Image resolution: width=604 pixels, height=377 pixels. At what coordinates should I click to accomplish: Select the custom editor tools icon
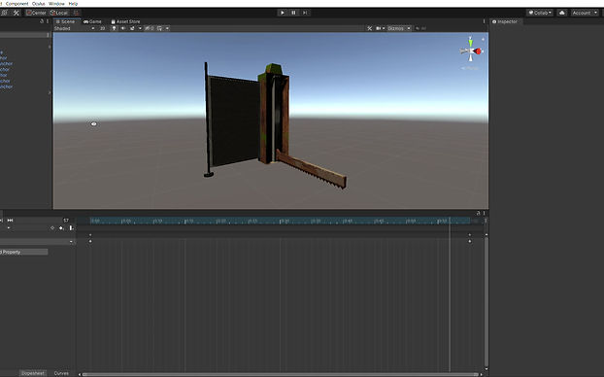pyautogui.click(x=17, y=13)
